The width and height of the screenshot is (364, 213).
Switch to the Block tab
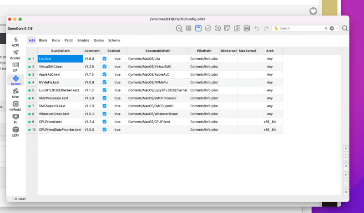pos(43,40)
